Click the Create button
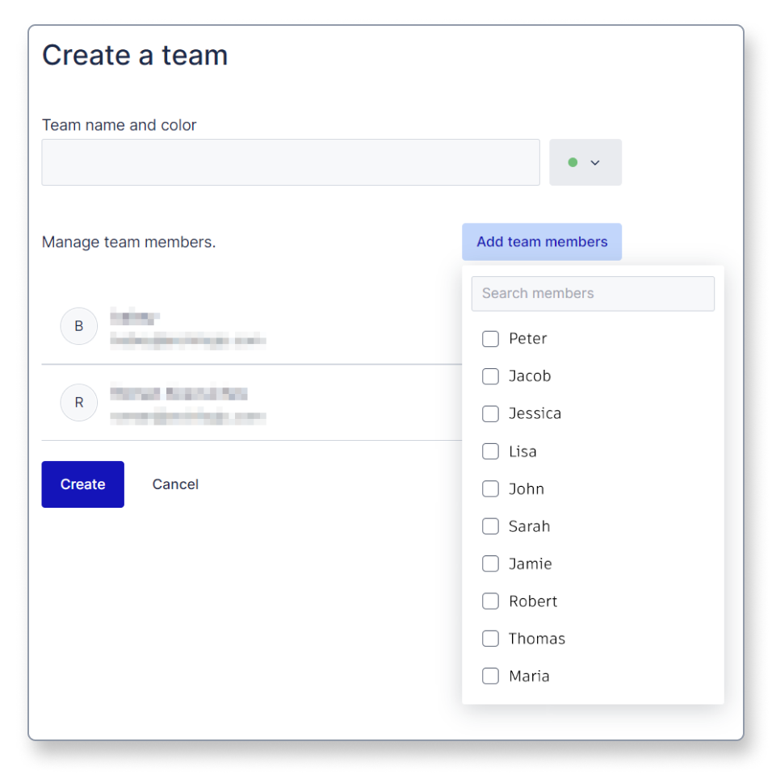The height and width of the screenshot is (775, 772). click(x=82, y=484)
